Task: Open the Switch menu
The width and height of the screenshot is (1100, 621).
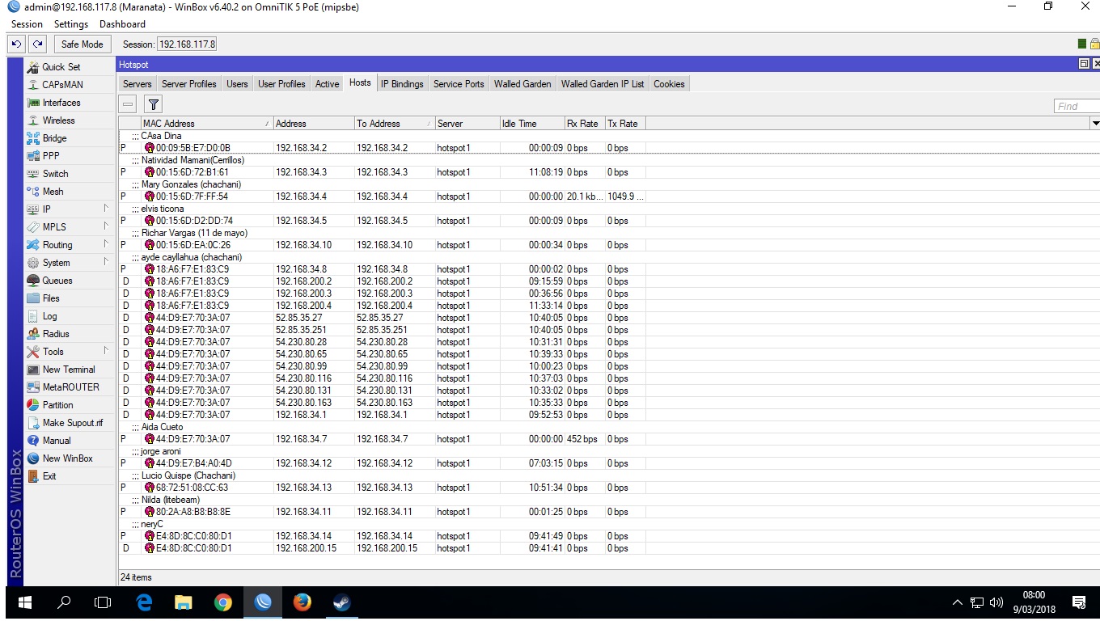Action: [55, 174]
